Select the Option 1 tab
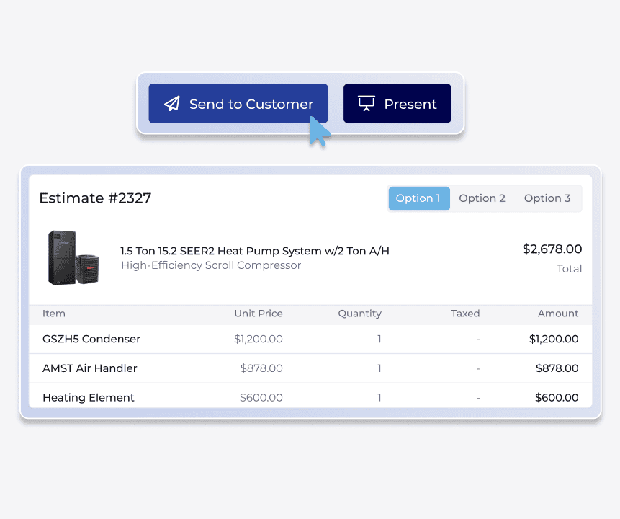Screen dimensions: 620x519 point(418,198)
